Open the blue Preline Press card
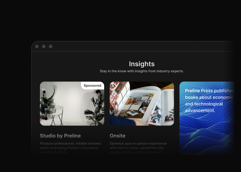This screenshot has width=241, height=172. pos(207,119)
